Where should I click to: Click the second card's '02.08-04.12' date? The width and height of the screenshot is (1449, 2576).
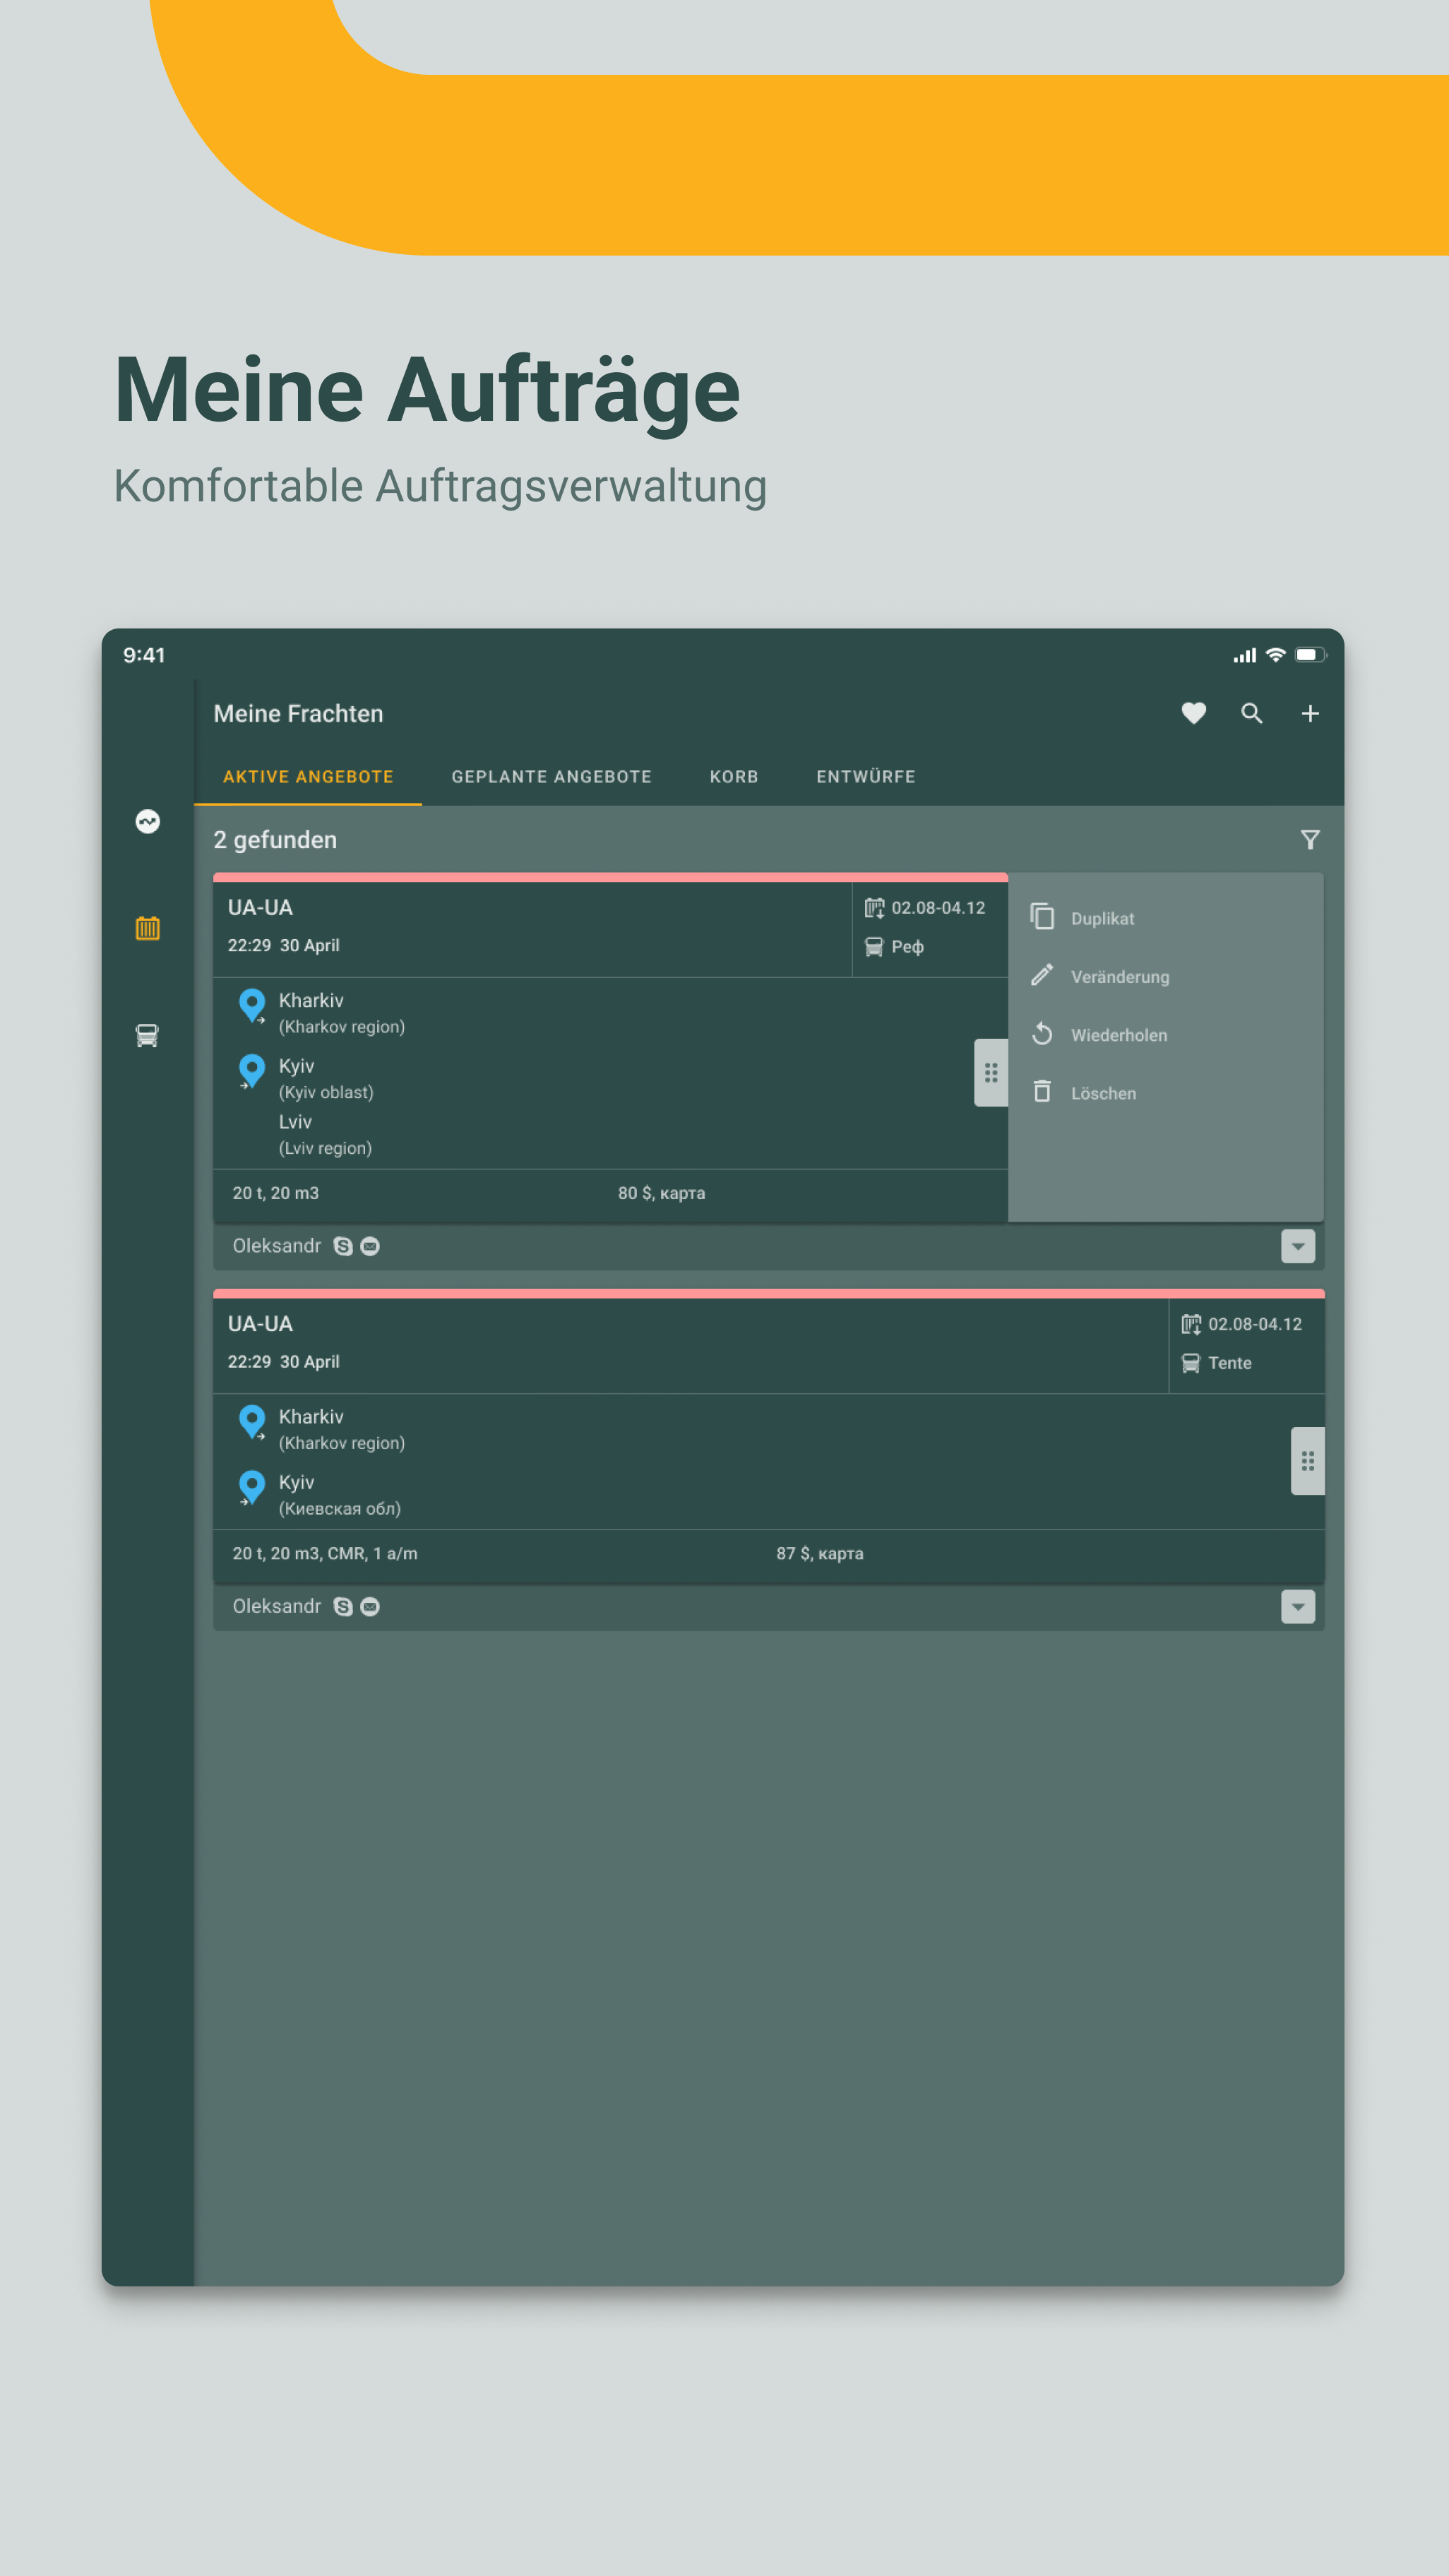tap(1255, 1324)
